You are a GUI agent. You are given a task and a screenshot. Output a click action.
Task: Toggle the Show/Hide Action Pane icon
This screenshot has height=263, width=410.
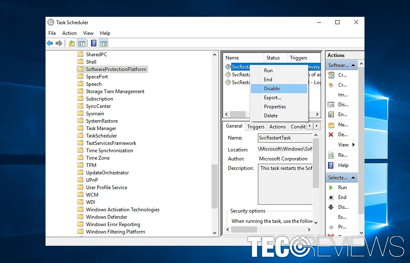pyautogui.click(x=104, y=43)
